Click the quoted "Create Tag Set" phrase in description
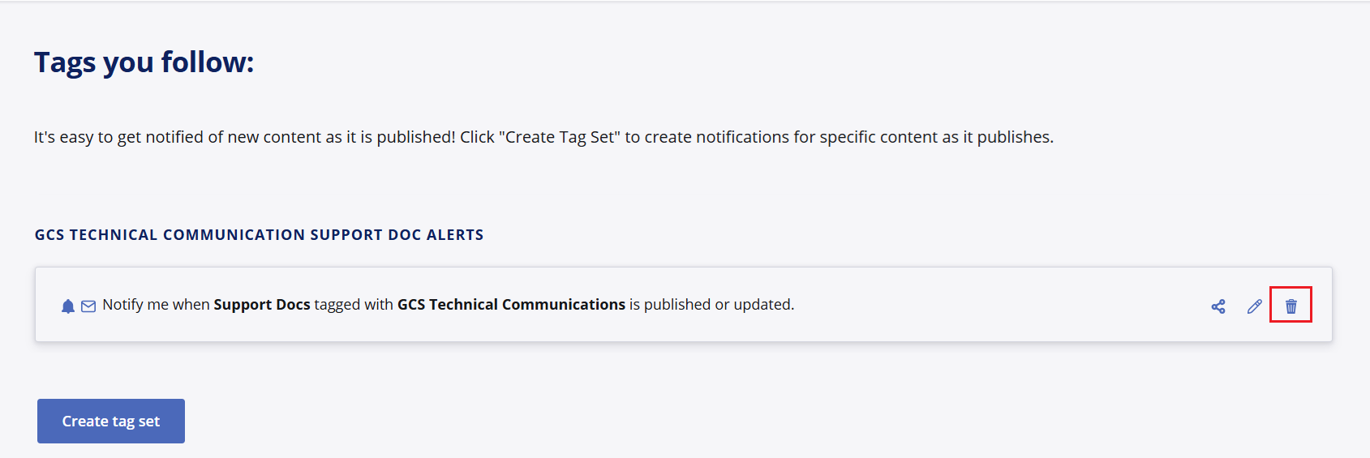 pyautogui.click(x=560, y=138)
